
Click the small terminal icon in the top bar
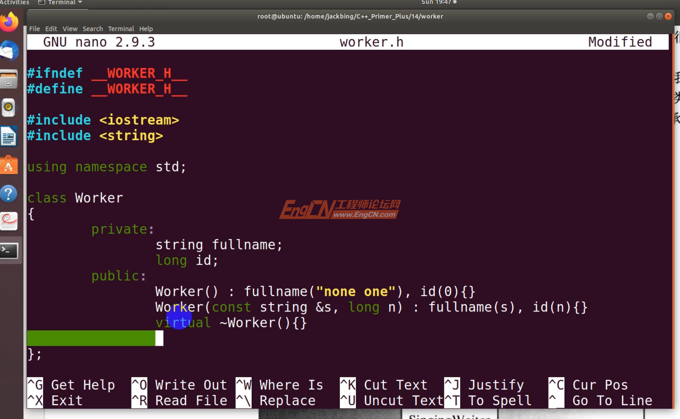coord(41,2)
